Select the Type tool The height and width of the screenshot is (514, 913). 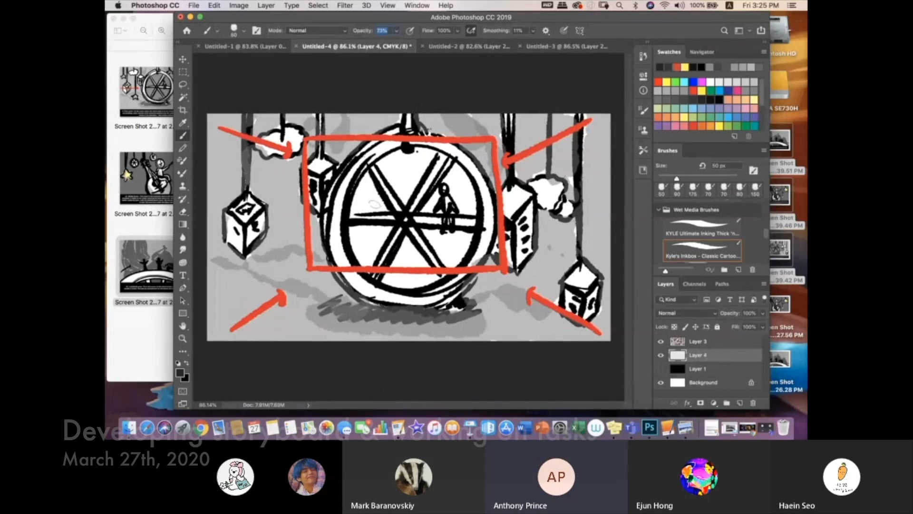point(183,275)
